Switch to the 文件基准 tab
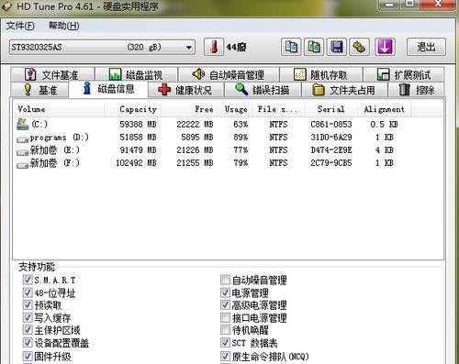The height and width of the screenshot is (364, 459). pyautogui.click(x=52, y=74)
